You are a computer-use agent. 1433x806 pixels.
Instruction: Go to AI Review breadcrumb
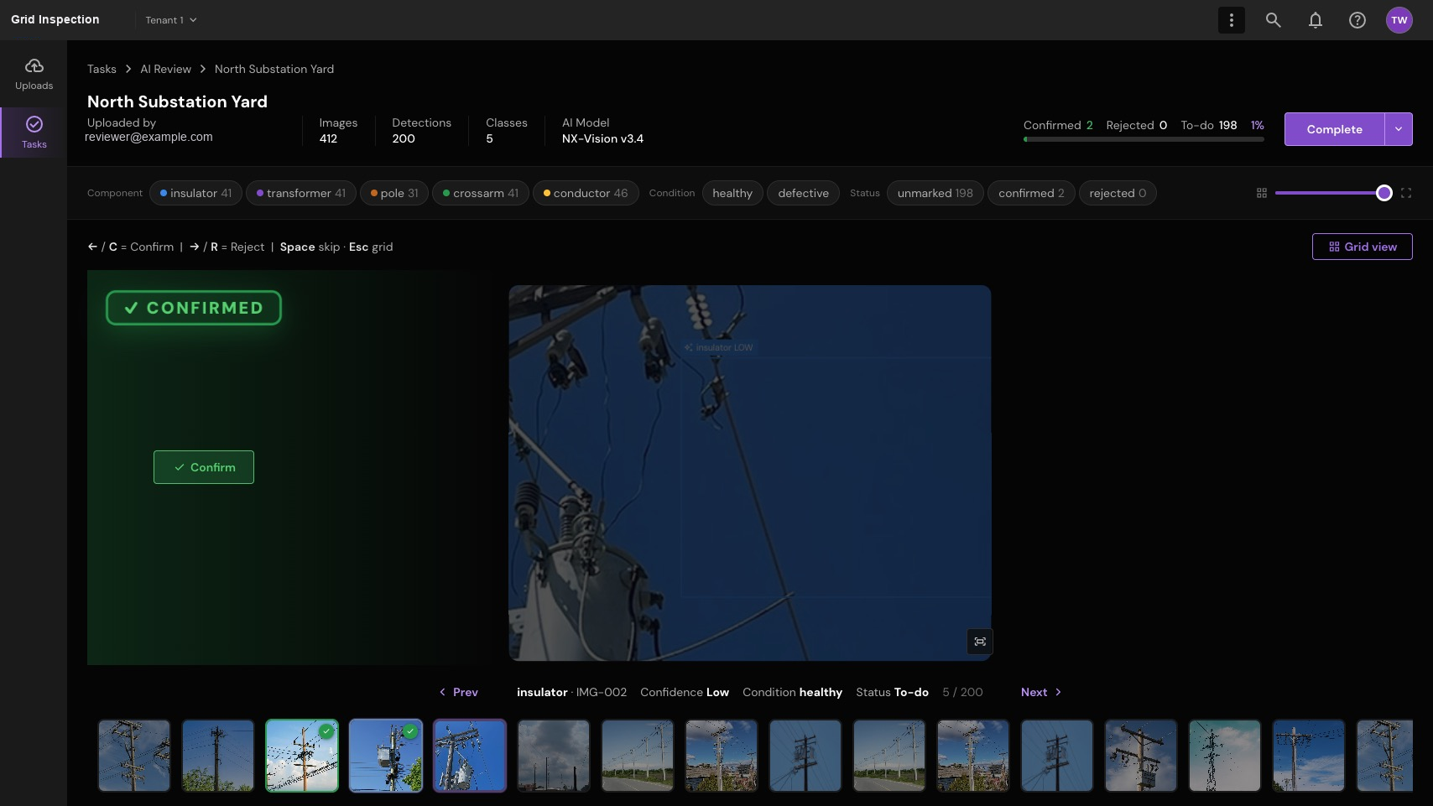(165, 69)
